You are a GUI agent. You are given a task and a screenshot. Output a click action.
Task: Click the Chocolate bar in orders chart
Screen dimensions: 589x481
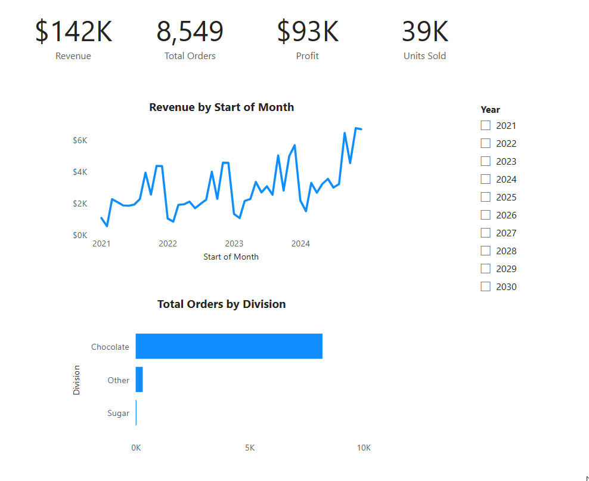point(229,346)
